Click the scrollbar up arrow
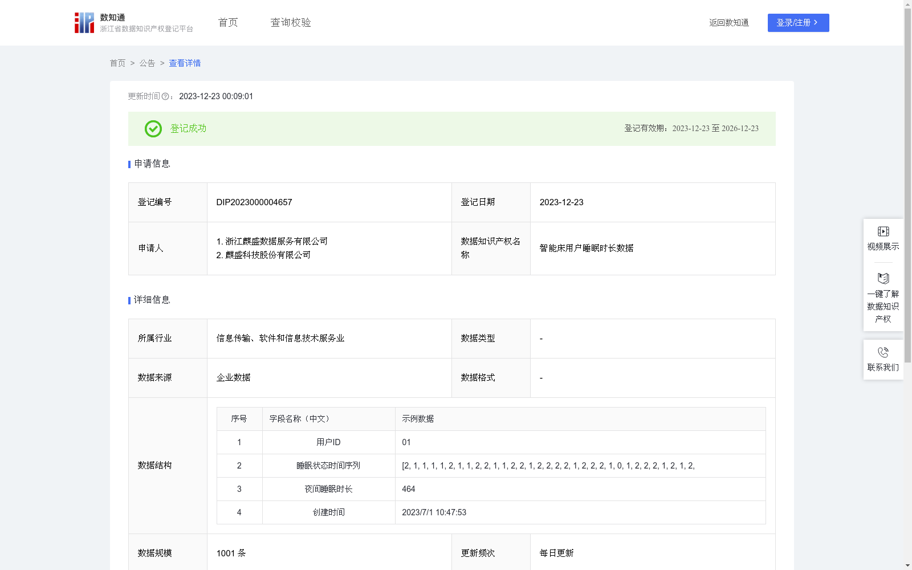Viewport: 912px width, 570px height. coord(907,4)
